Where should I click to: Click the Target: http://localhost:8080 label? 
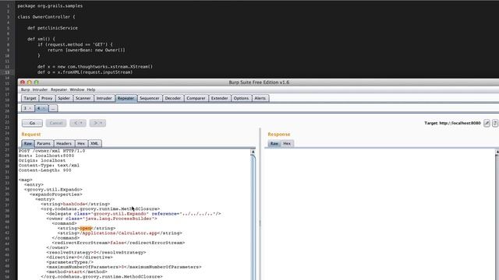pyautogui.click(x=452, y=123)
